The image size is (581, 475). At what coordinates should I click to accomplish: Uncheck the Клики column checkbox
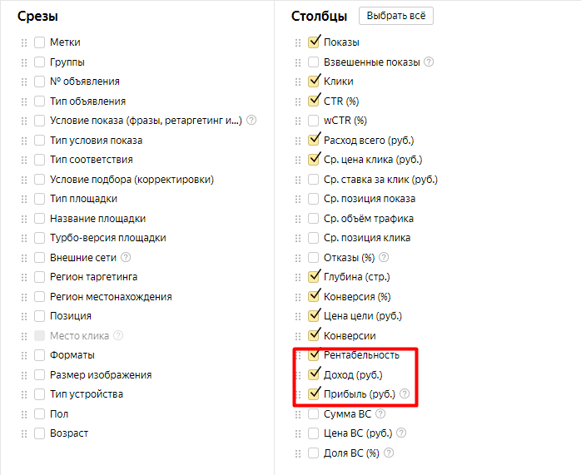pyautogui.click(x=314, y=81)
